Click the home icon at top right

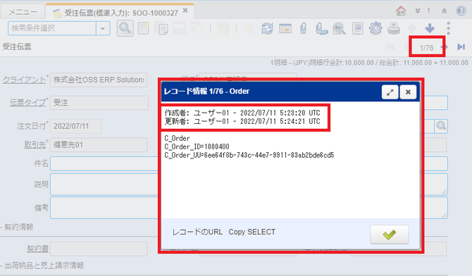(401, 11)
